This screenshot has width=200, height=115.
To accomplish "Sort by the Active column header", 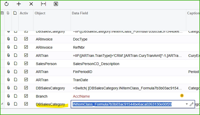I will pos(24,13).
